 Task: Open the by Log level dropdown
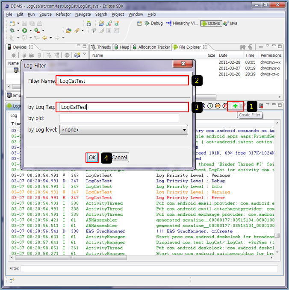pos(124,130)
